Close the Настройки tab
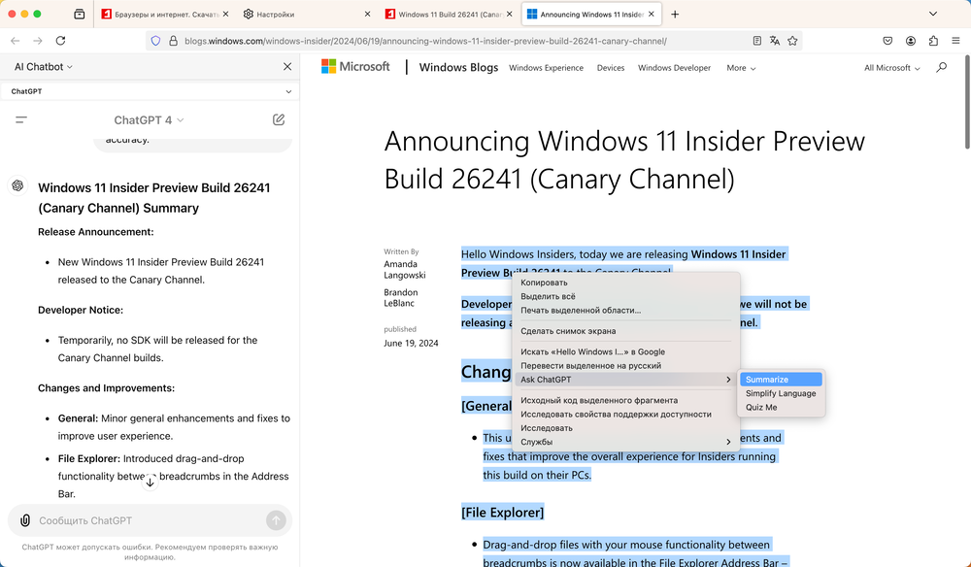This screenshot has width=971, height=567. (367, 15)
